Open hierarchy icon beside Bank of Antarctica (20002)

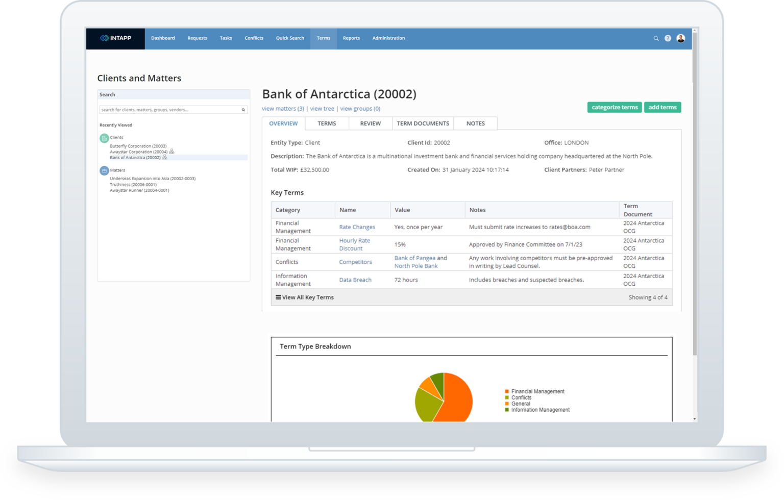164,157
